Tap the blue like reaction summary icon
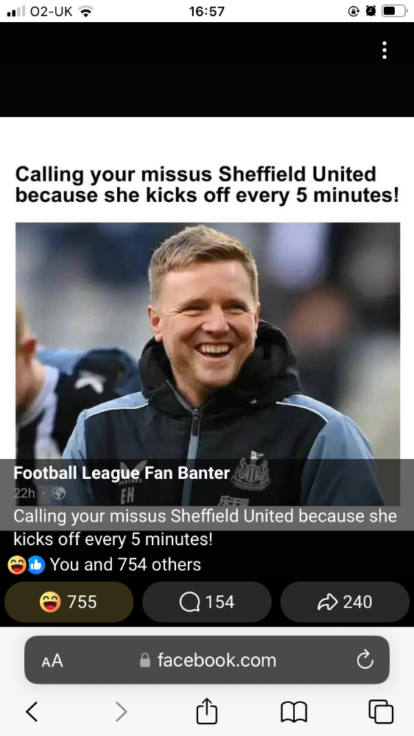 coord(37,564)
